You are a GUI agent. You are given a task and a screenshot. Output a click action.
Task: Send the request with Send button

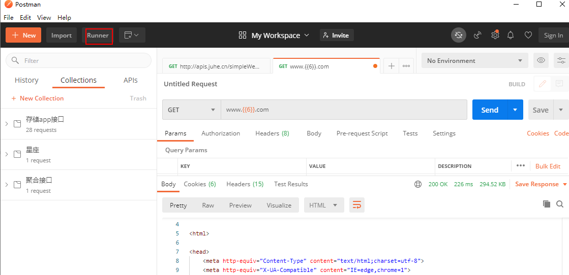[x=490, y=110]
